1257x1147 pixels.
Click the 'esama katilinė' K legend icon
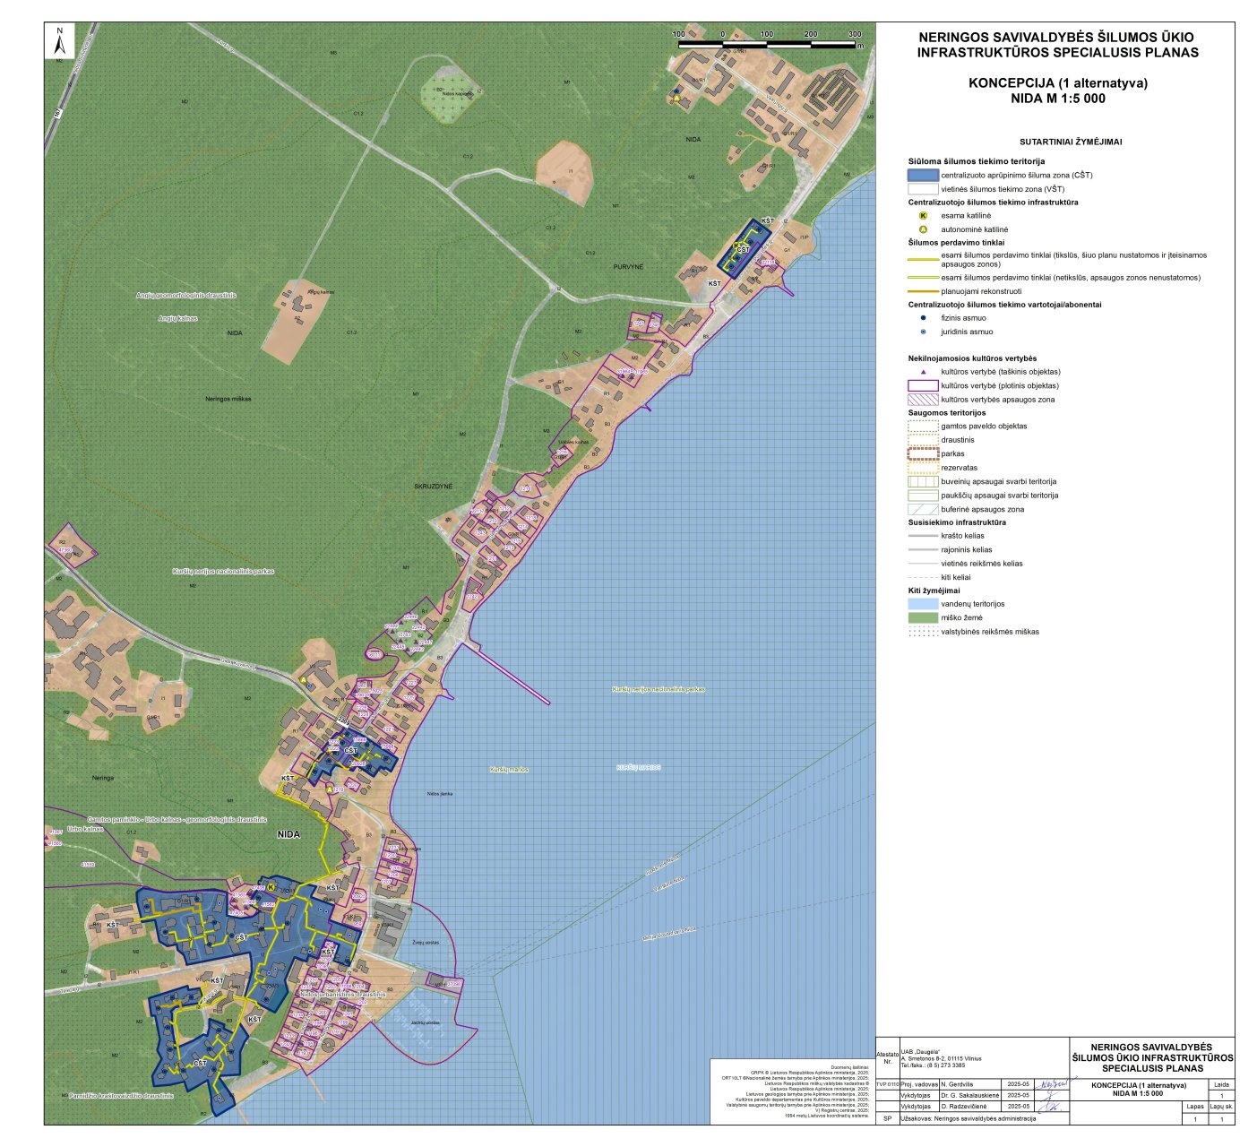pyautogui.click(x=922, y=216)
